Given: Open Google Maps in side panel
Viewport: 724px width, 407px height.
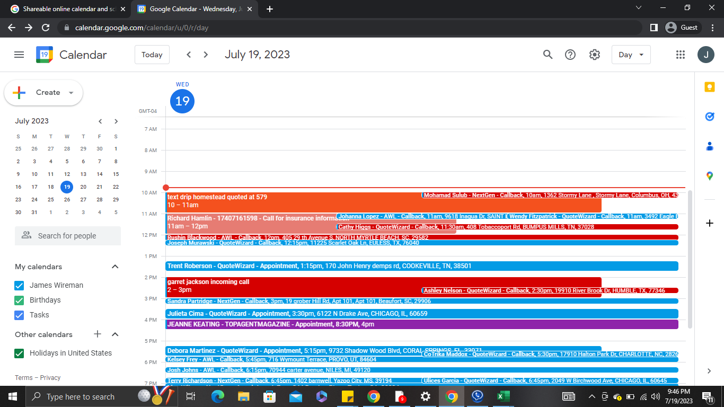Looking at the screenshot, I should tap(710, 175).
